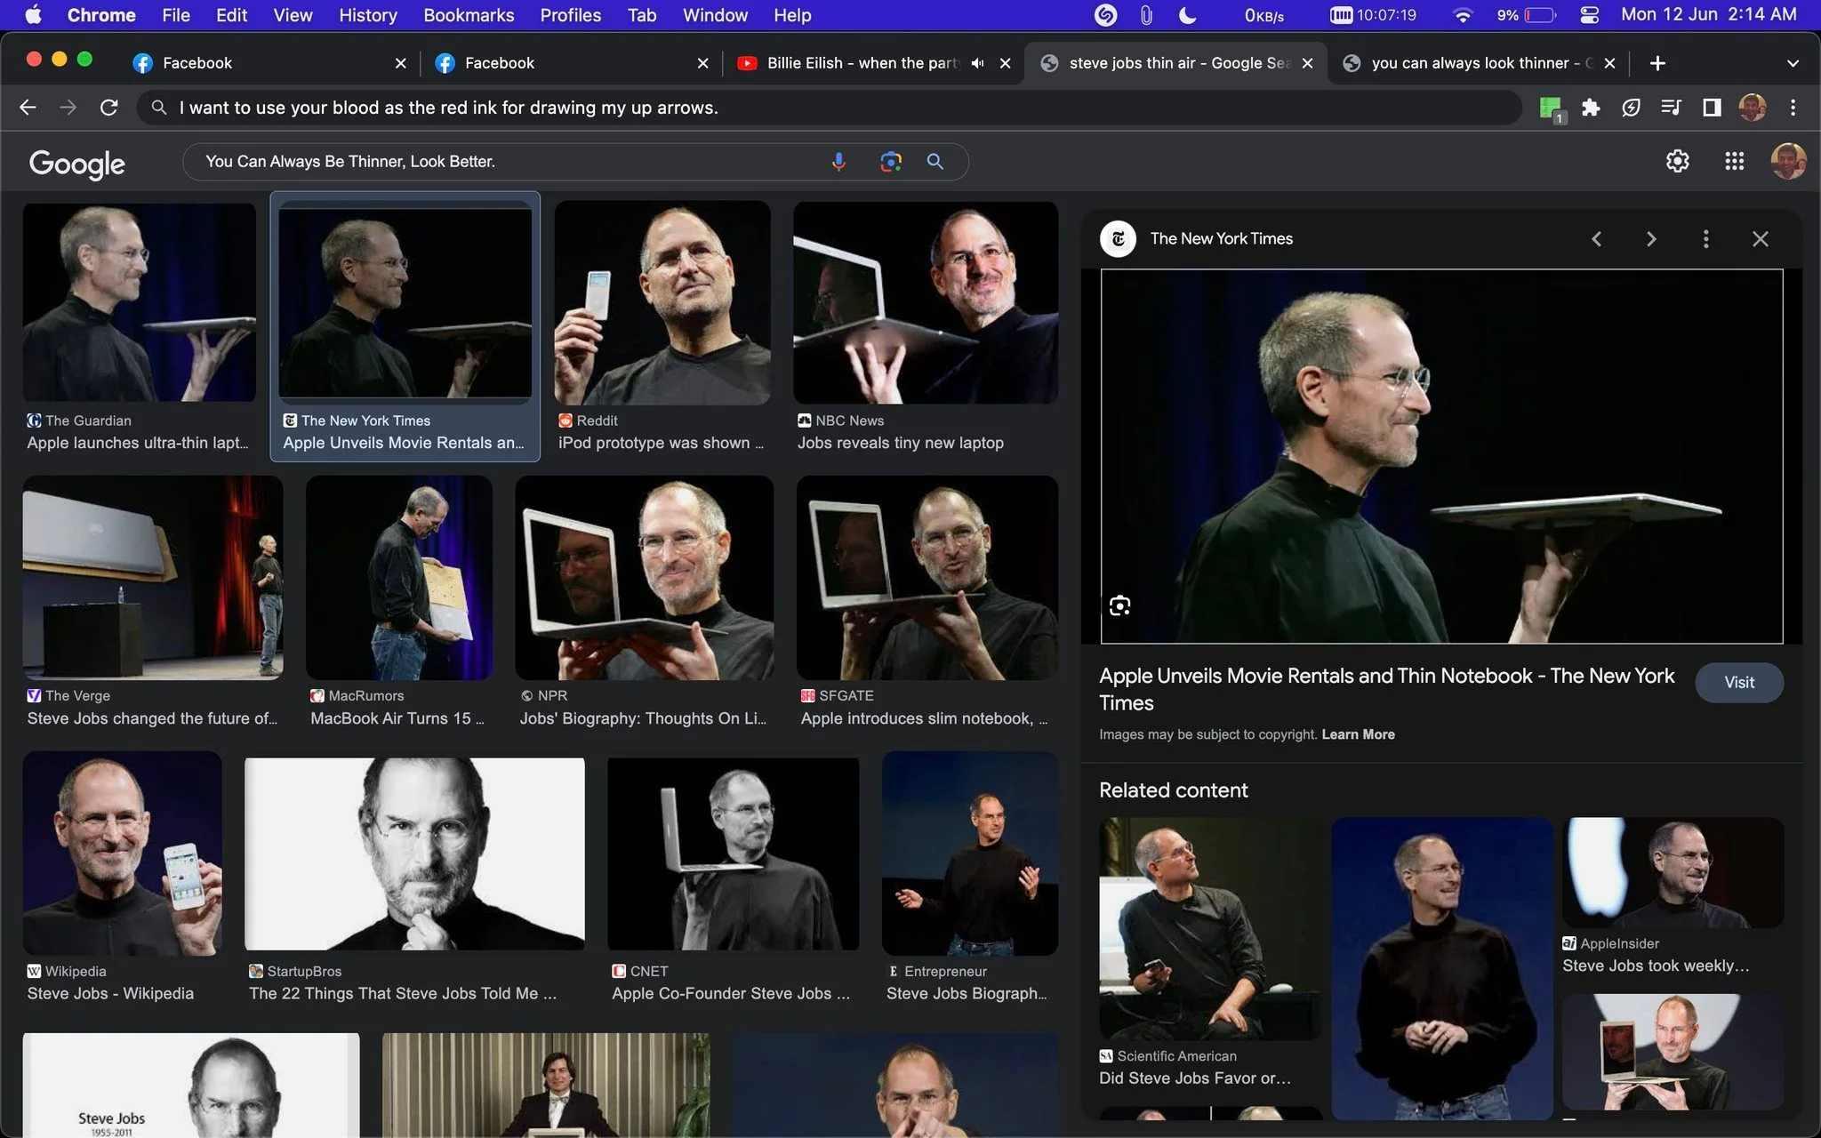Open the preview panel three-dot menu
This screenshot has height=1138, width=1821.
(x=1705, y=239)
